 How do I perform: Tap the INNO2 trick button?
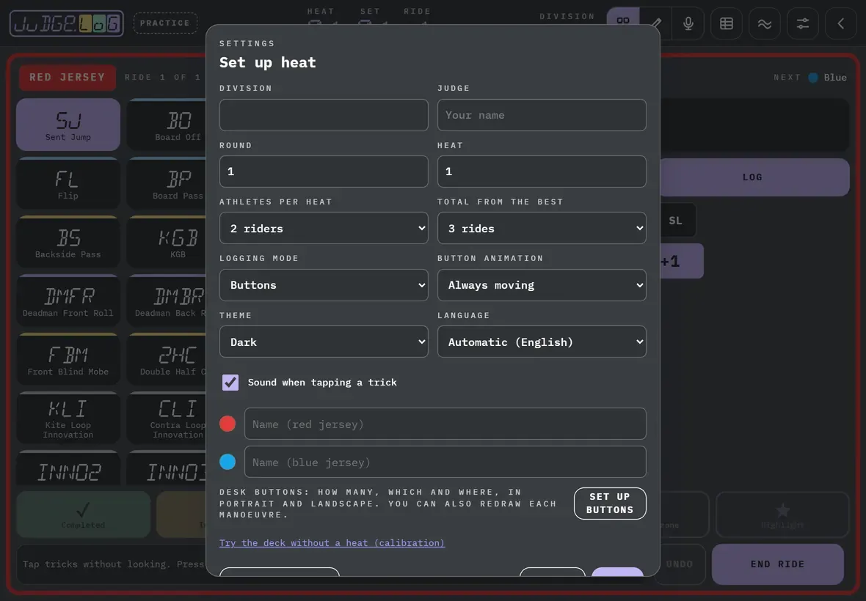[68, 468]
